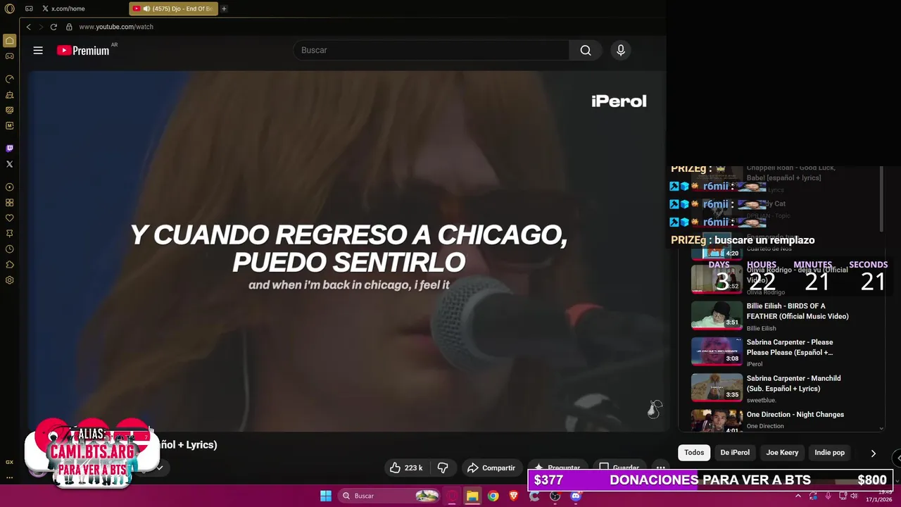Open Billie Eilish BIRDS OF A FEATHER thumbnail
The height and width of the screenshot is (507, 901).
[x=717, y=315]
